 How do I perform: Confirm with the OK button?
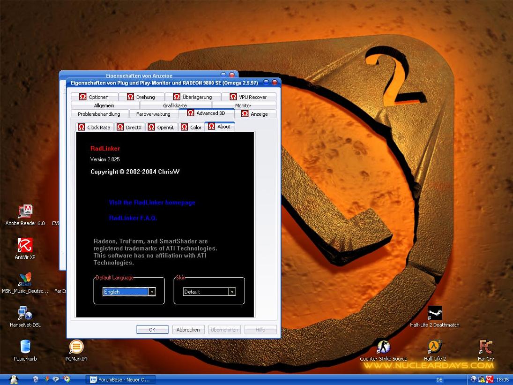(x=152, y=330)
